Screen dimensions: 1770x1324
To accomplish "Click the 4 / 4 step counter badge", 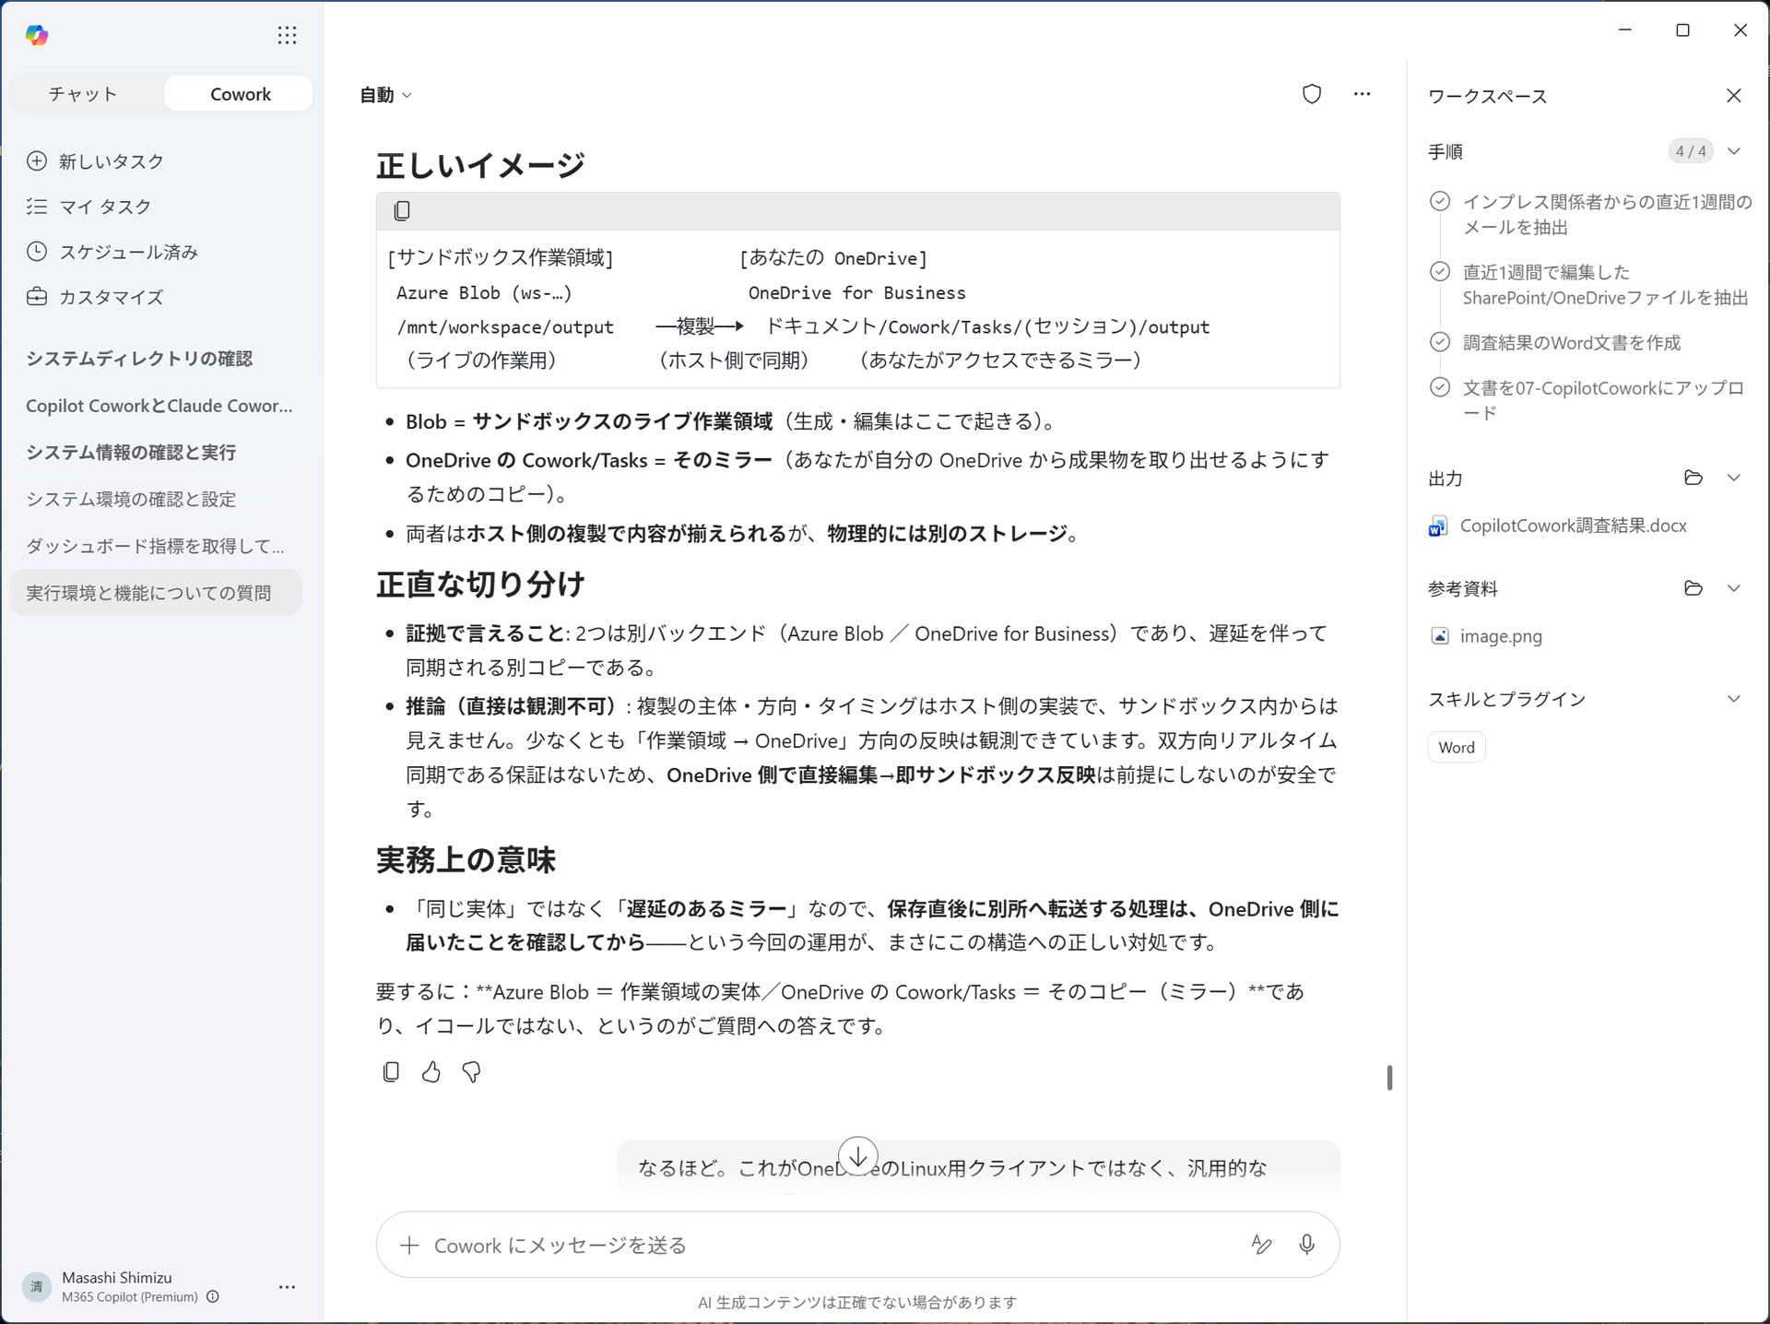I will click(x=1690, y=151).
